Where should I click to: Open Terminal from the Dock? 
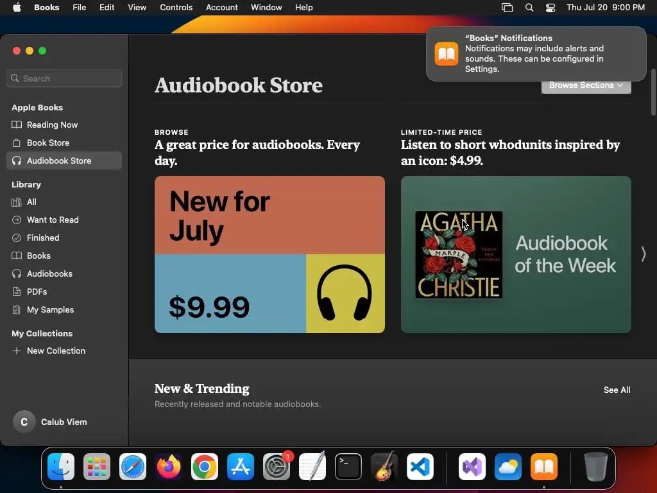click(x=348, y=467)
